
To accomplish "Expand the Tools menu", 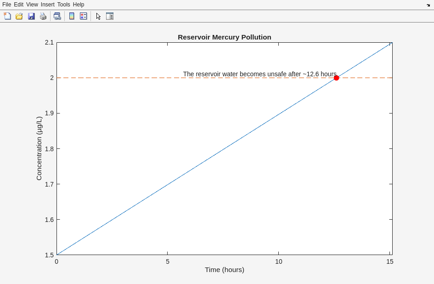I will pos(64,5).
